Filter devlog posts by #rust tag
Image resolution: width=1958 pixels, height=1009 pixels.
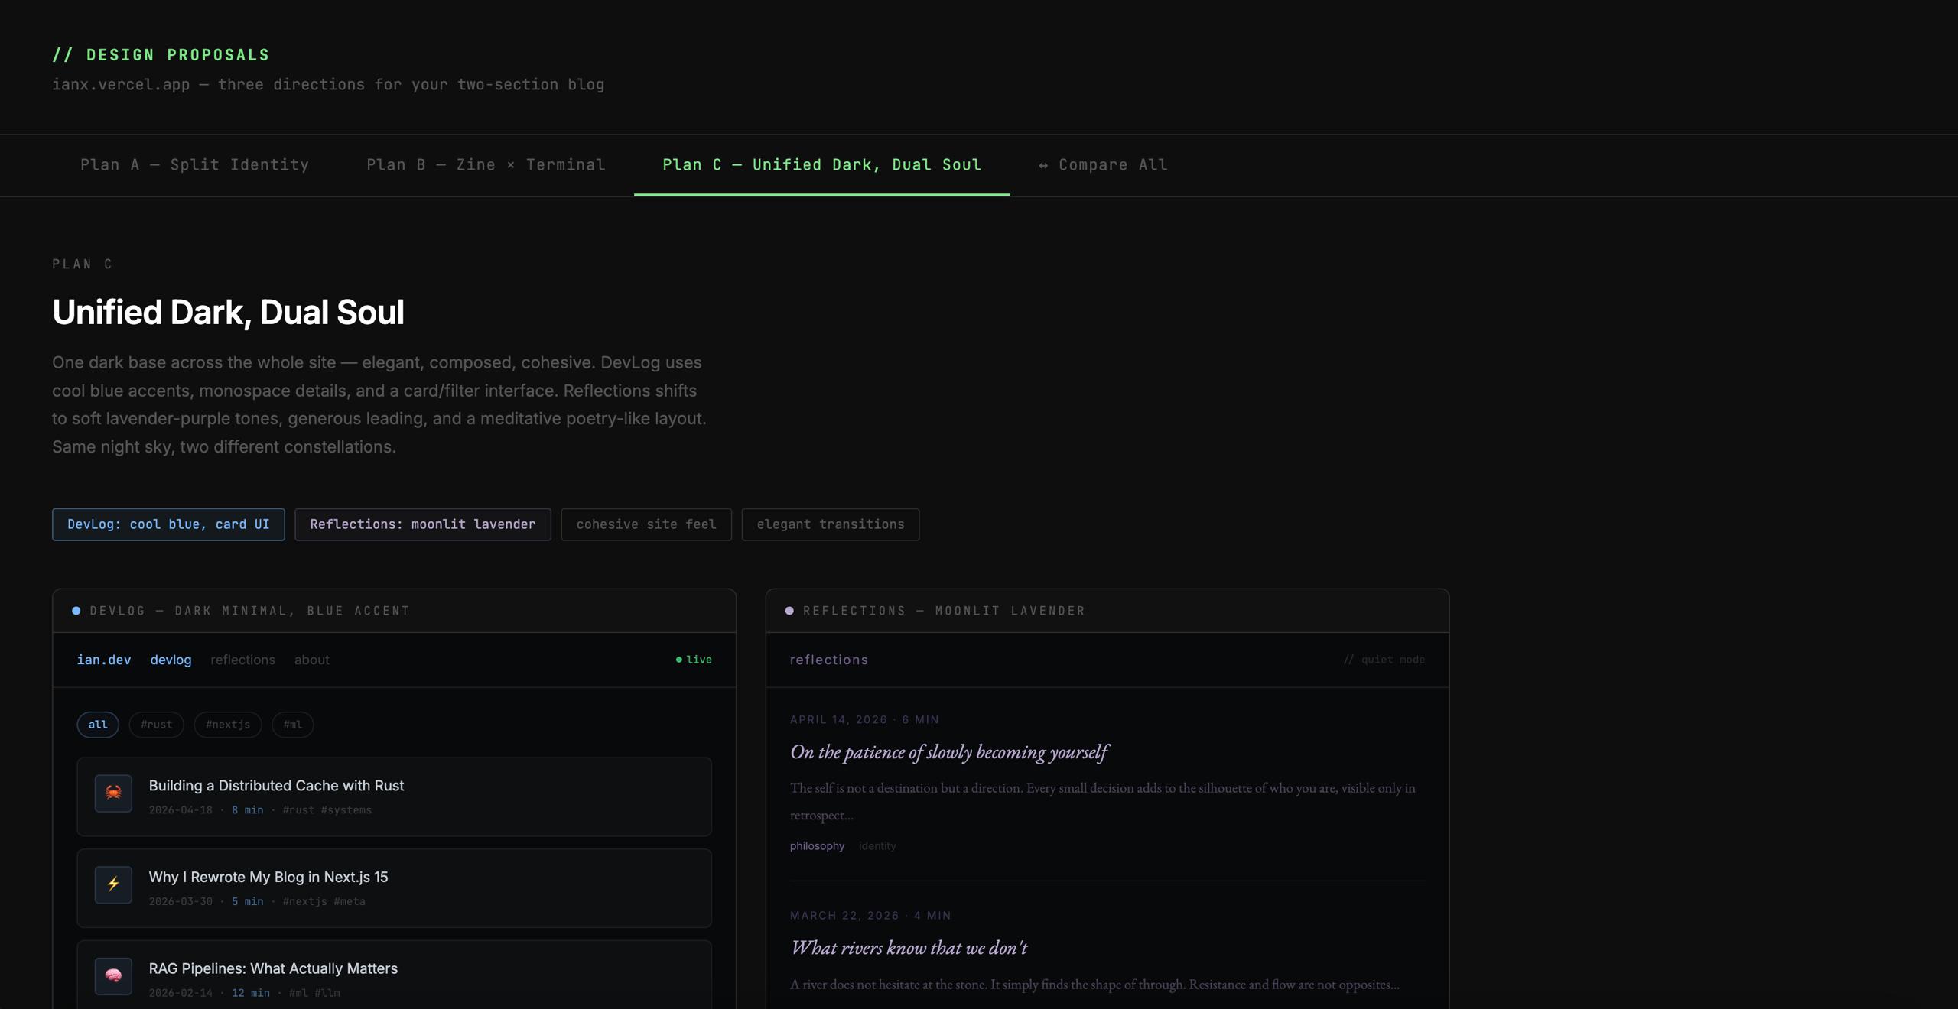pyautogui.click(x=156, y=725)
